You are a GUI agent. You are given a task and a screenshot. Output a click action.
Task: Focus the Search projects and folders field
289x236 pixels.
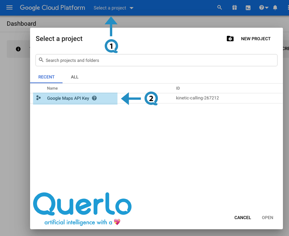[156, 60]
